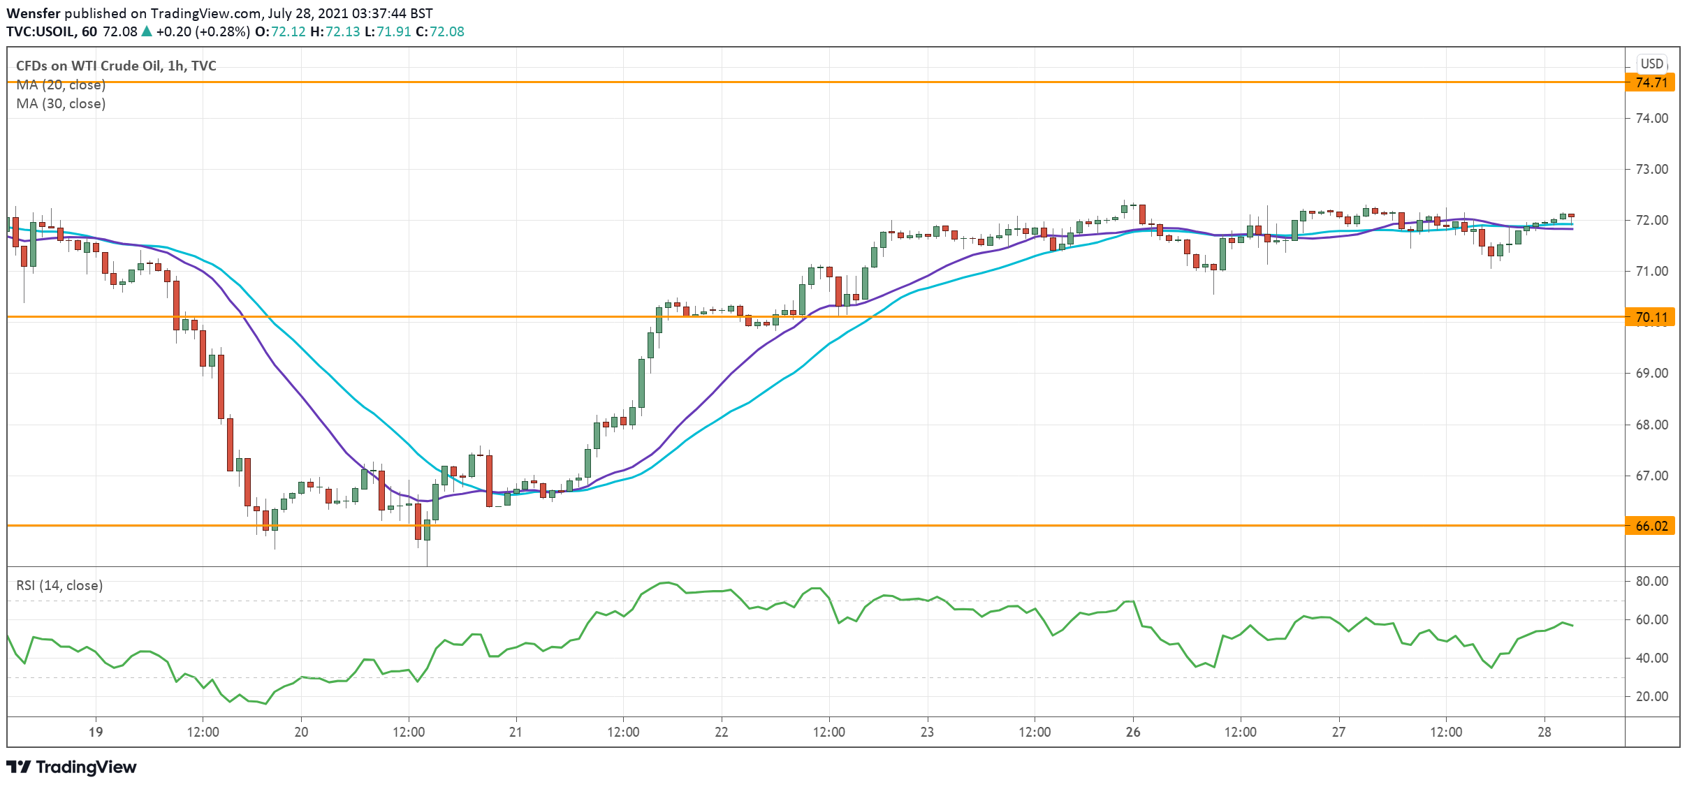Click the TVC:USOIL symbol in header
1687x787 pixels.
[x=41, y=31]
